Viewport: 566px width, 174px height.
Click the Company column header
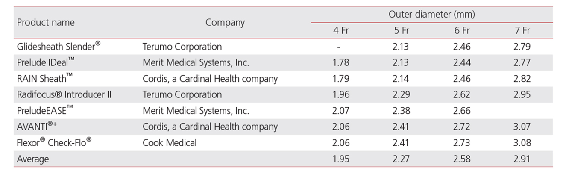click(x=225, y=23)
